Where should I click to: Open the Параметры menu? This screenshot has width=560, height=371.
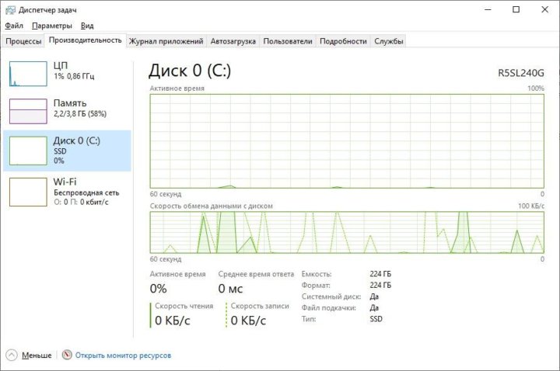pyautogui.click(x=51, y=26)
